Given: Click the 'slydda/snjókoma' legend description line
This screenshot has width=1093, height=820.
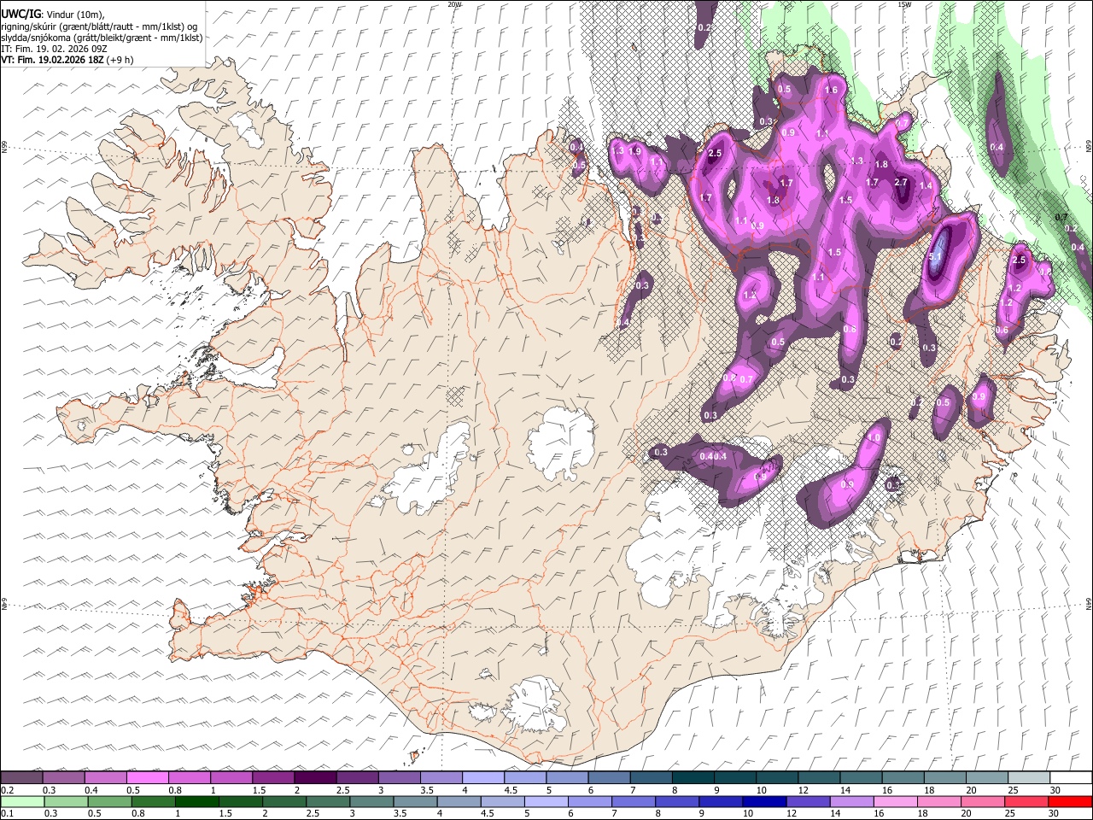Looking at the screenshot, I should tap(102, 37).
